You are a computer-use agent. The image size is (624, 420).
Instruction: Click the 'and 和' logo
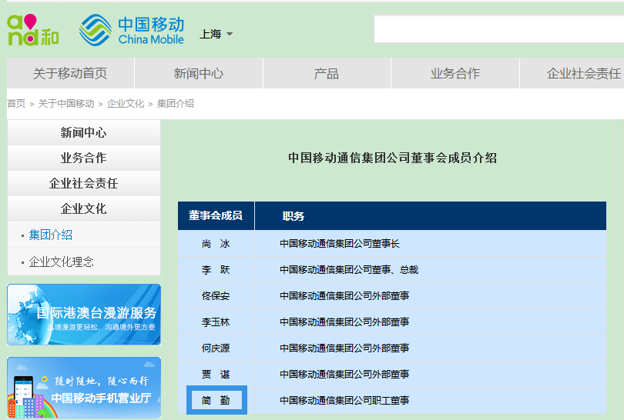click(x=33, y=30)
